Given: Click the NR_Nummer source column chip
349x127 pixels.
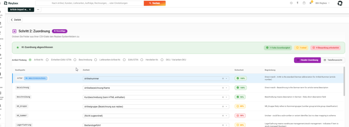Looking at the screenshot, I should click(x=22, y=116).
